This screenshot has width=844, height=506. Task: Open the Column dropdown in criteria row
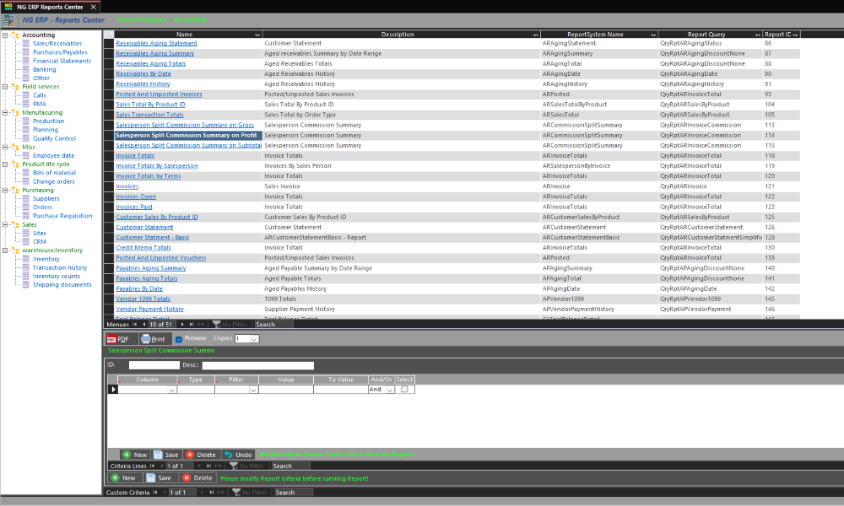click(x=172, y=390)
